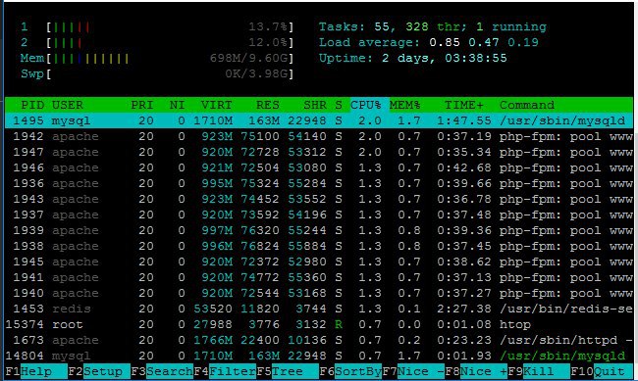Click the Swp usage meter
The image size is (638, 381).
click(170, 73)
